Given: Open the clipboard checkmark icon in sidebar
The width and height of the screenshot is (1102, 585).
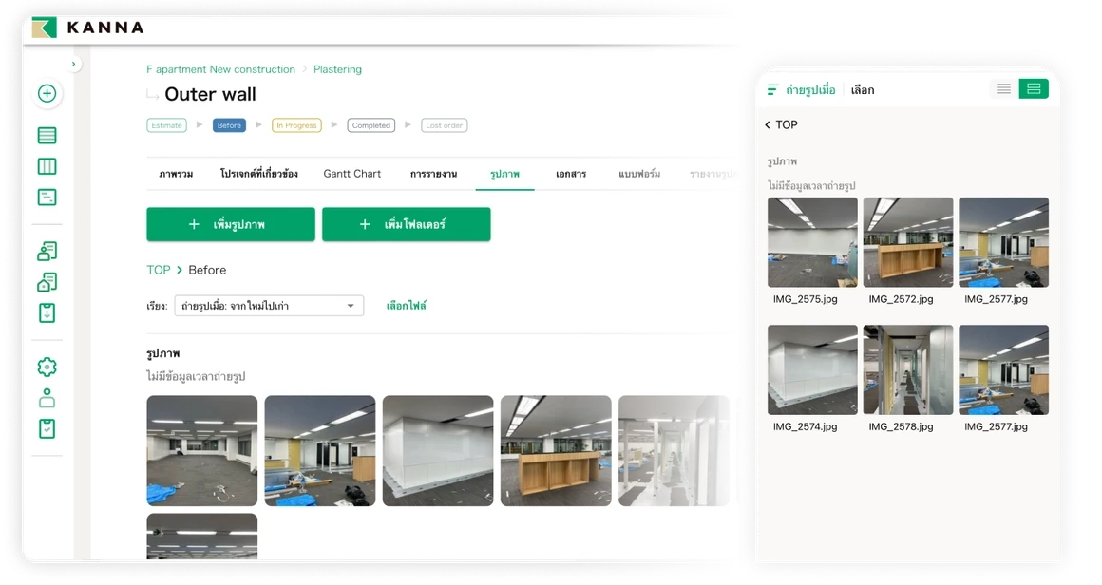Looking at the screenshot, I should coord(47,428).
